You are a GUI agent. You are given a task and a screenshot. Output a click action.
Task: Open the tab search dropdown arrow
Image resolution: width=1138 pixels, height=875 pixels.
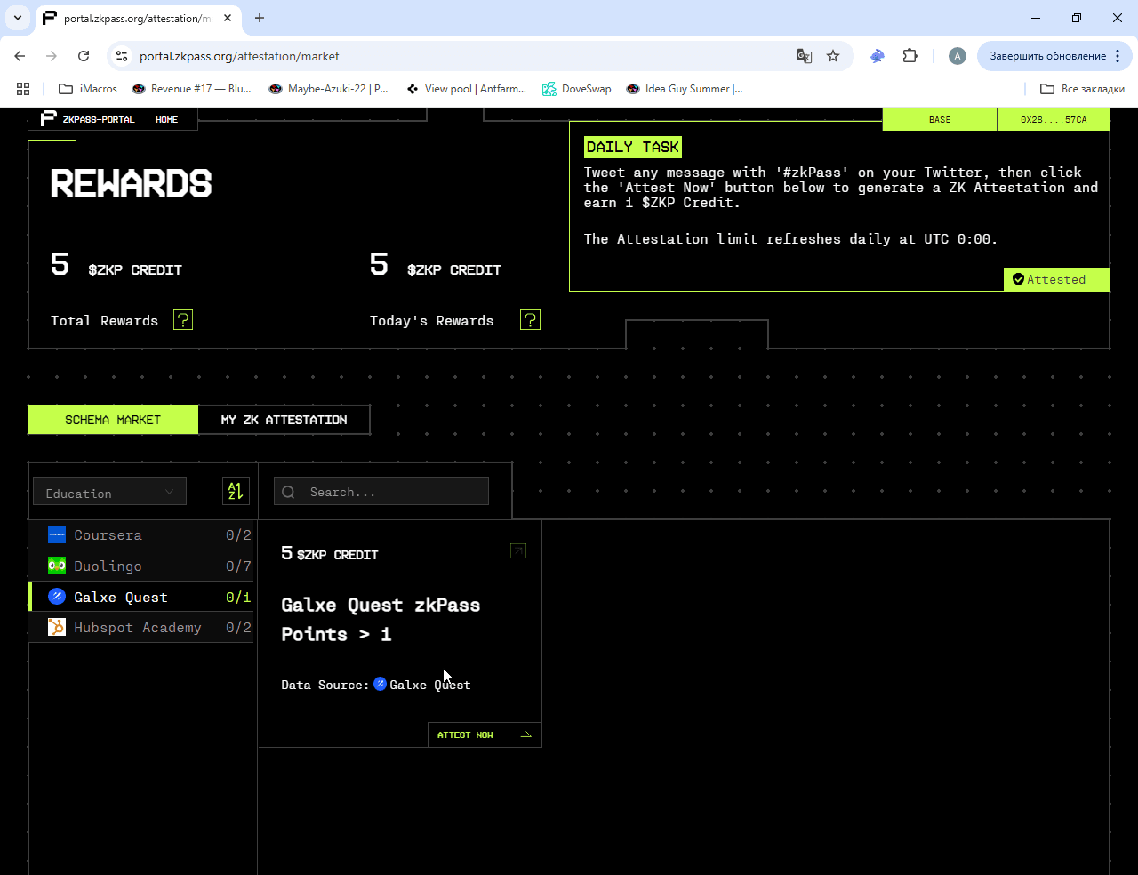pos(17,18)
